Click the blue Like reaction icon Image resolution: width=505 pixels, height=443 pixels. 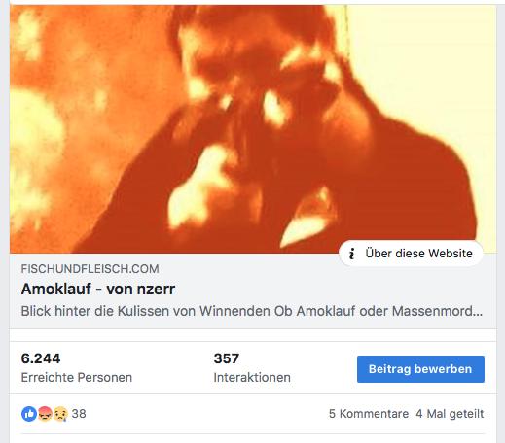(x=29, y=414)
